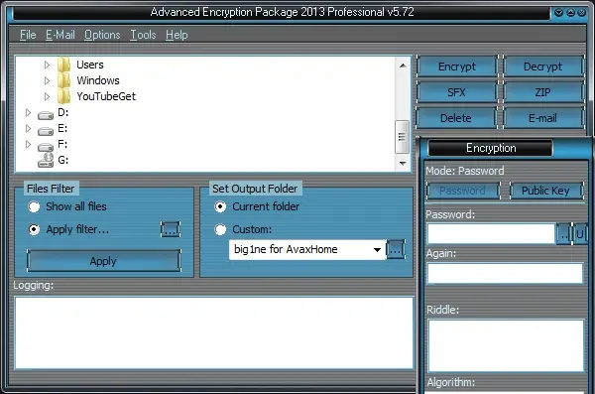Select the YouTubeGet folder icon
This screenshot has width=595, height=394.
click(x=64, y=96)
